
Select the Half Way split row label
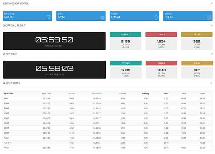[8, 143]
